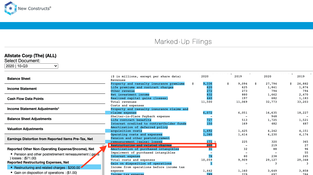This screenshot has width=313, height=175.
Task: Select Gain on disposition of operations : ($1.00)
Action: [x=46, y=173]
